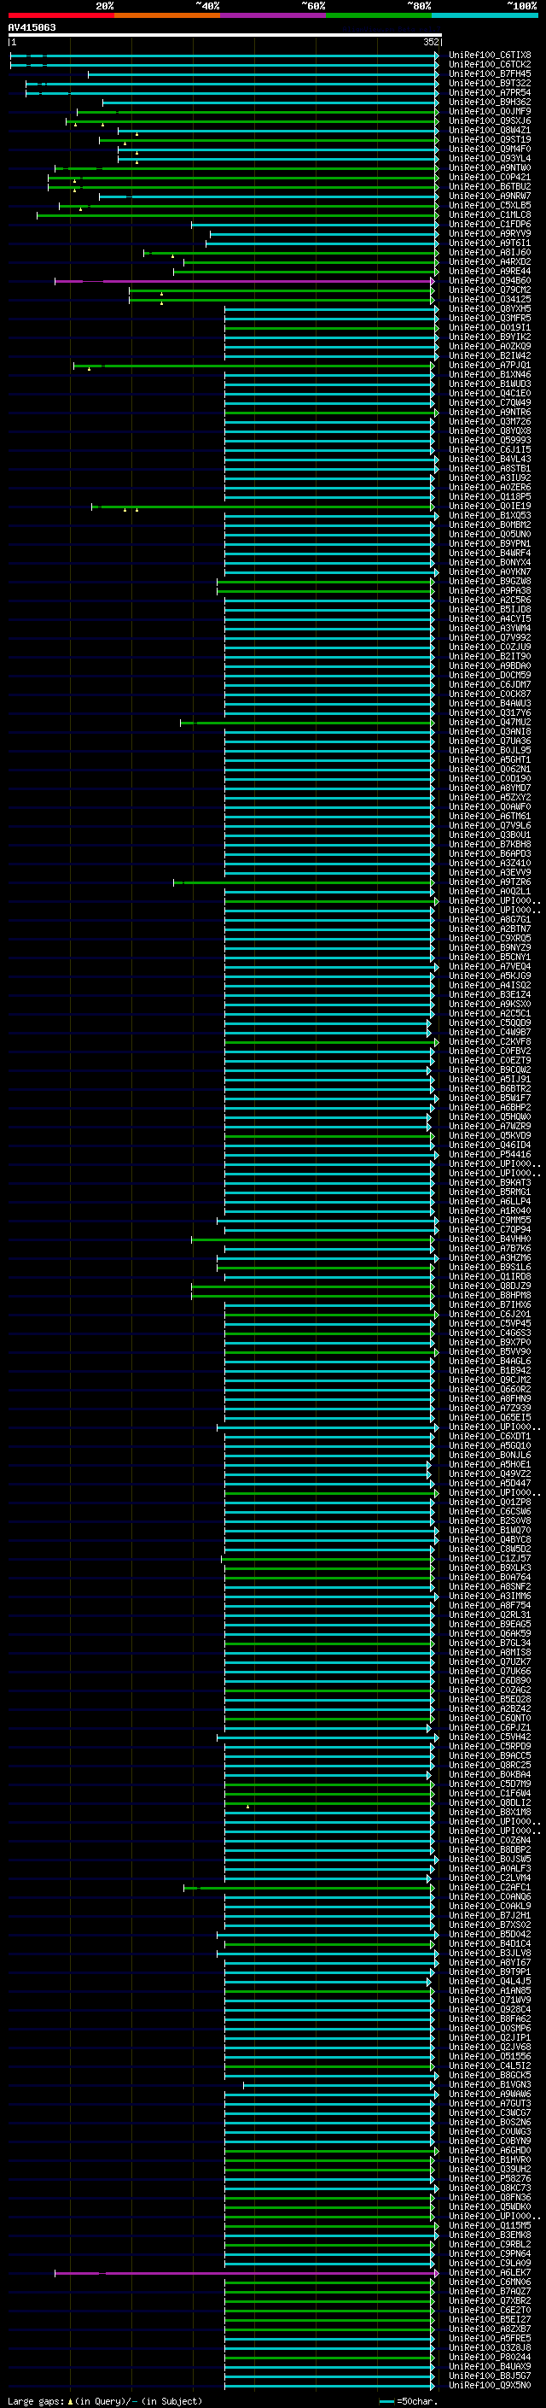The height and width of the screenshot is (2408, 546).
Task: Click the =50char. scale legend
Action: (x=409, y=2400)
